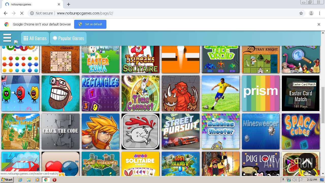
Task: Open the hamburger menu icon
Action: (x=7, y=38)
